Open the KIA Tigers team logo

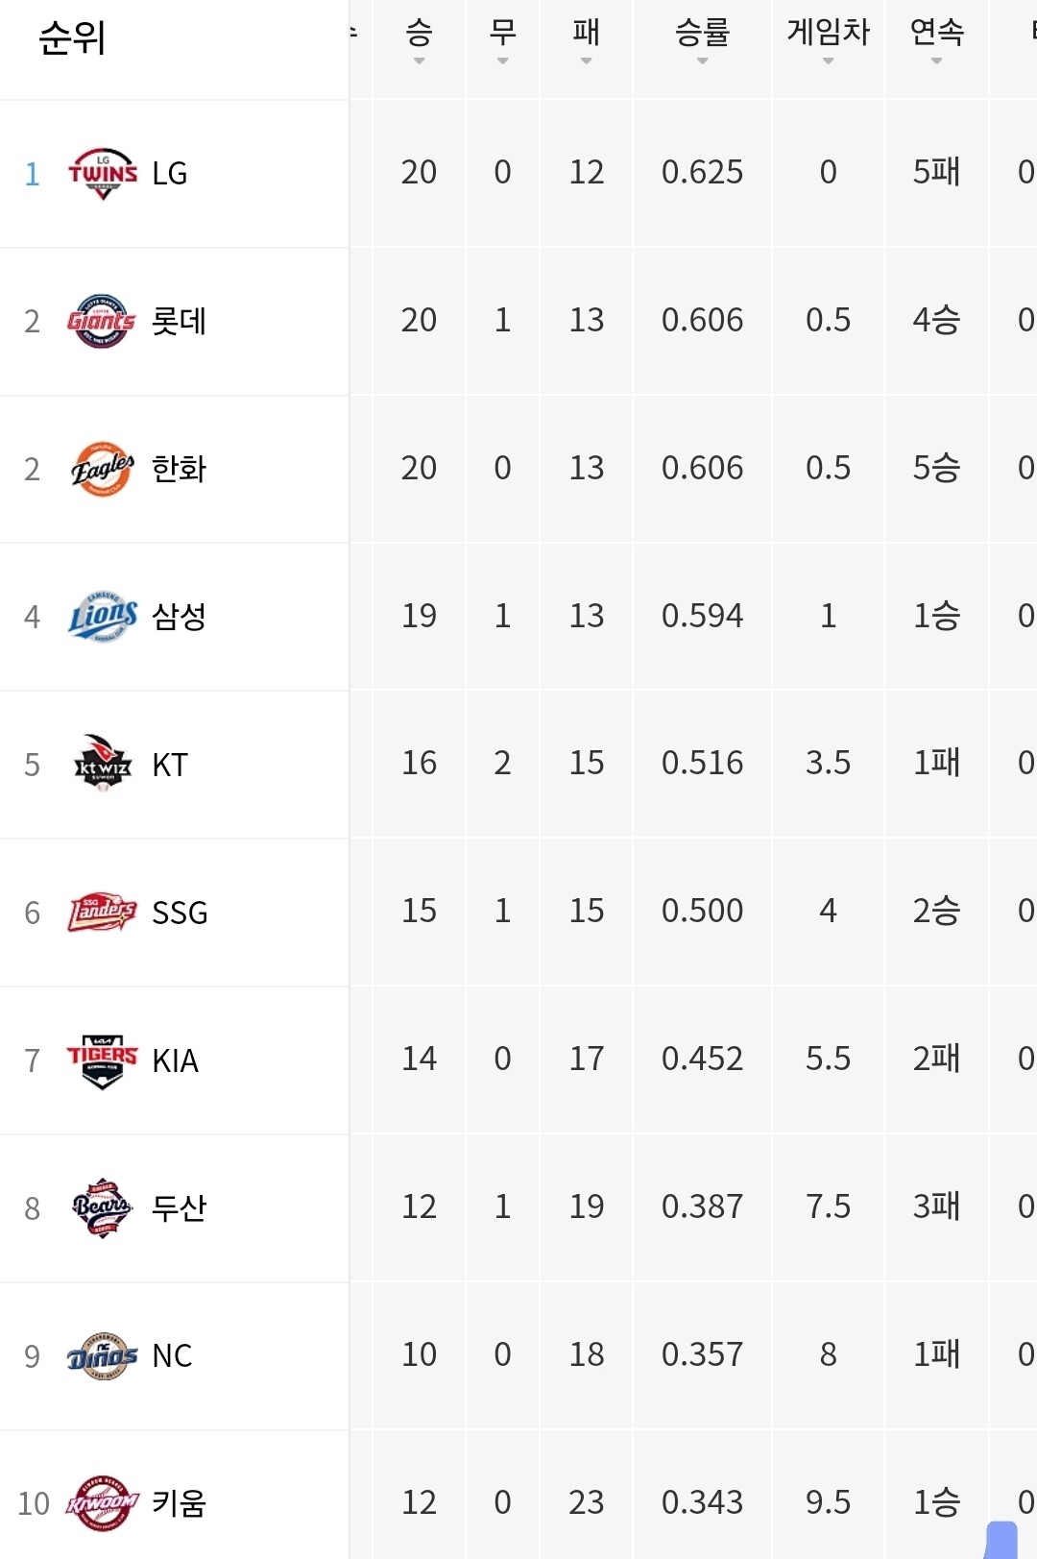click(x=103, y=1060)
